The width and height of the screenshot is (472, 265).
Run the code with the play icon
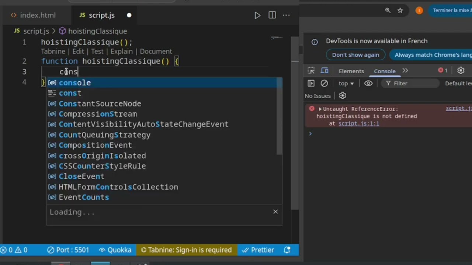[257, 15]
